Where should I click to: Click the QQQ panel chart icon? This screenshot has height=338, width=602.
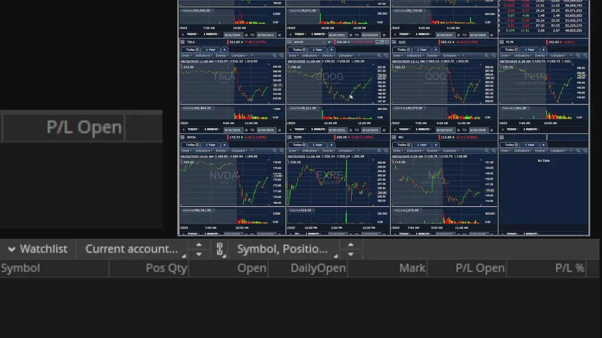click(394, 42)
